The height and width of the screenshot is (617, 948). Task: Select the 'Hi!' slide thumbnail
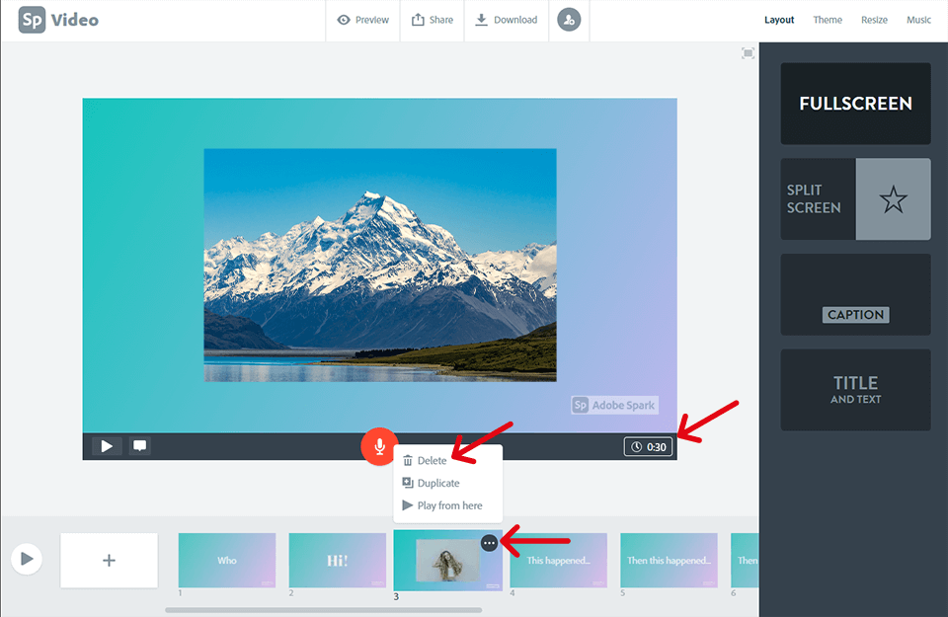(338, 560)
